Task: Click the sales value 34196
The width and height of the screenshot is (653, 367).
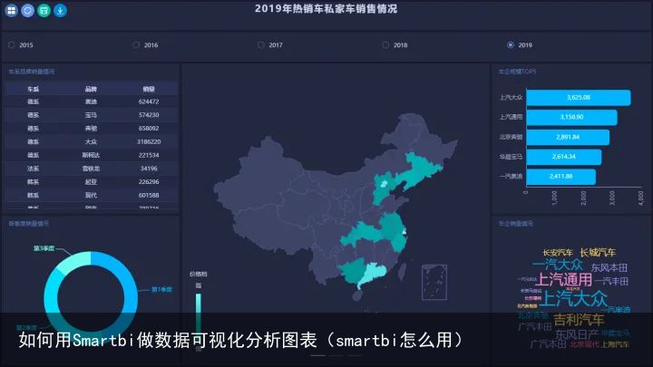Action: click(149, 169)
